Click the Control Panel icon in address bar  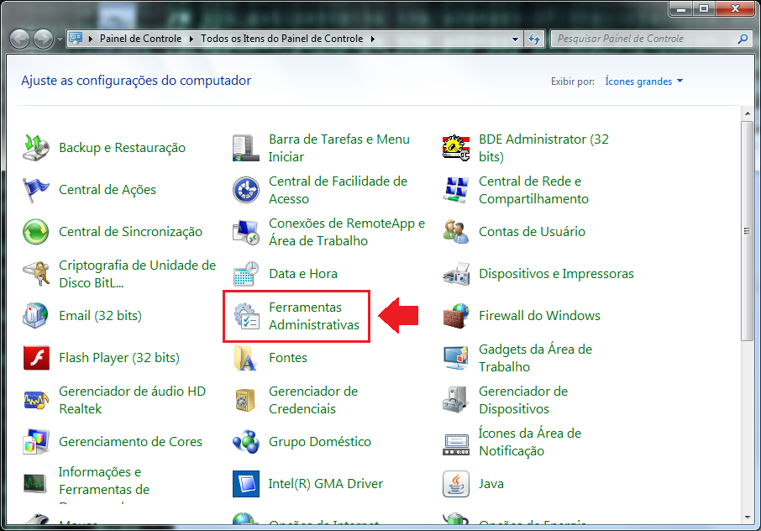click(x=76, y=39)
